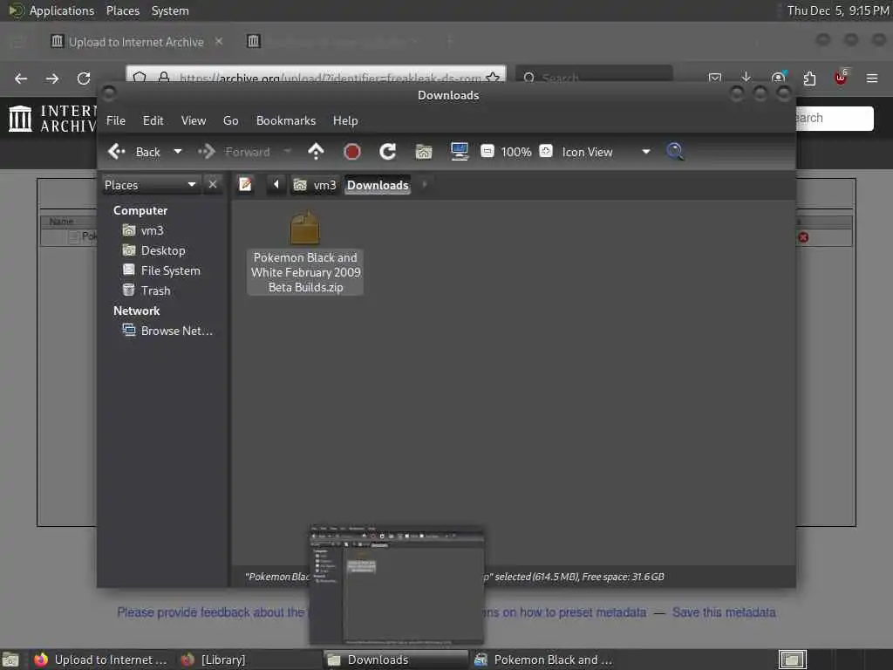Switch to Pokemon Black and taskbar item
The image size is (893, 670).
544,660
